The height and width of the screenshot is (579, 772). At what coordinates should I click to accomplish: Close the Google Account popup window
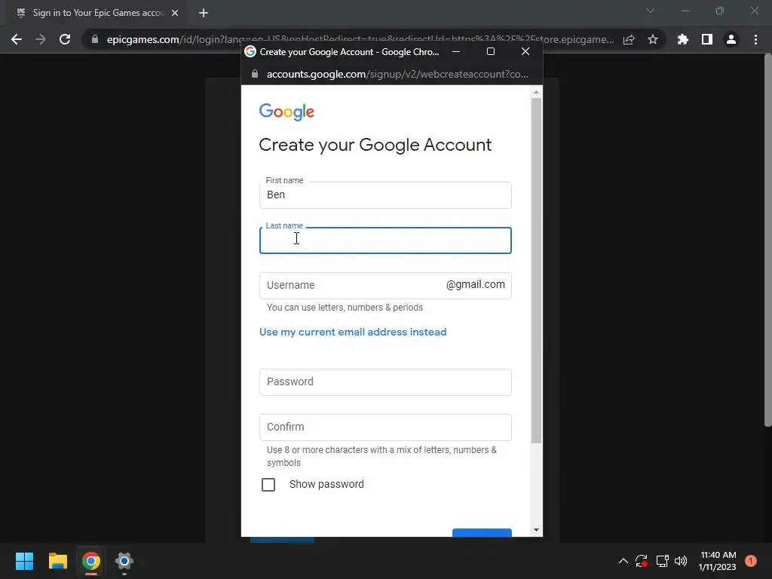point(525,51)
